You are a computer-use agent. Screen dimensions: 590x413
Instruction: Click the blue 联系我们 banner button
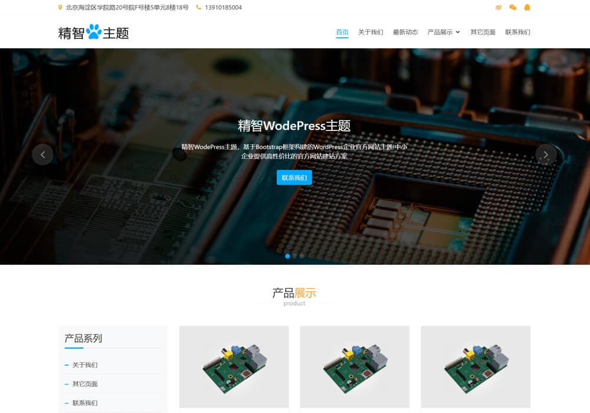coord(294,178)
